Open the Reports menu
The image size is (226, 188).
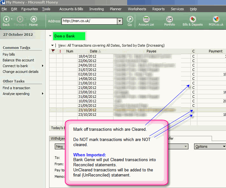tap(158, 9)
